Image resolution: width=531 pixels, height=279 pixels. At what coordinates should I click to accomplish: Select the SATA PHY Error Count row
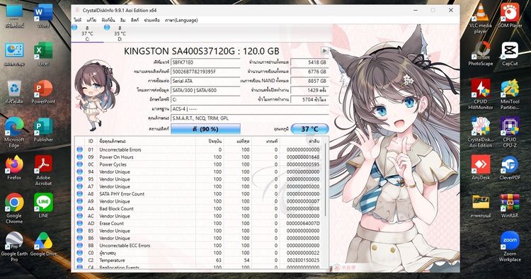pos(200,194)
